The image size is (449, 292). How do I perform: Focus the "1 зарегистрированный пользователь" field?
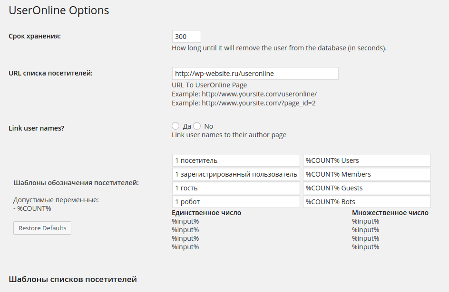(x=236, y=174)
